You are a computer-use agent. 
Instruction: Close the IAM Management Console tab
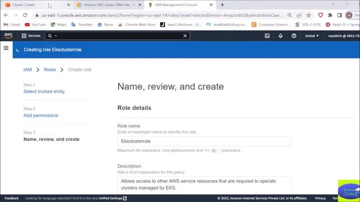(211, 4)
